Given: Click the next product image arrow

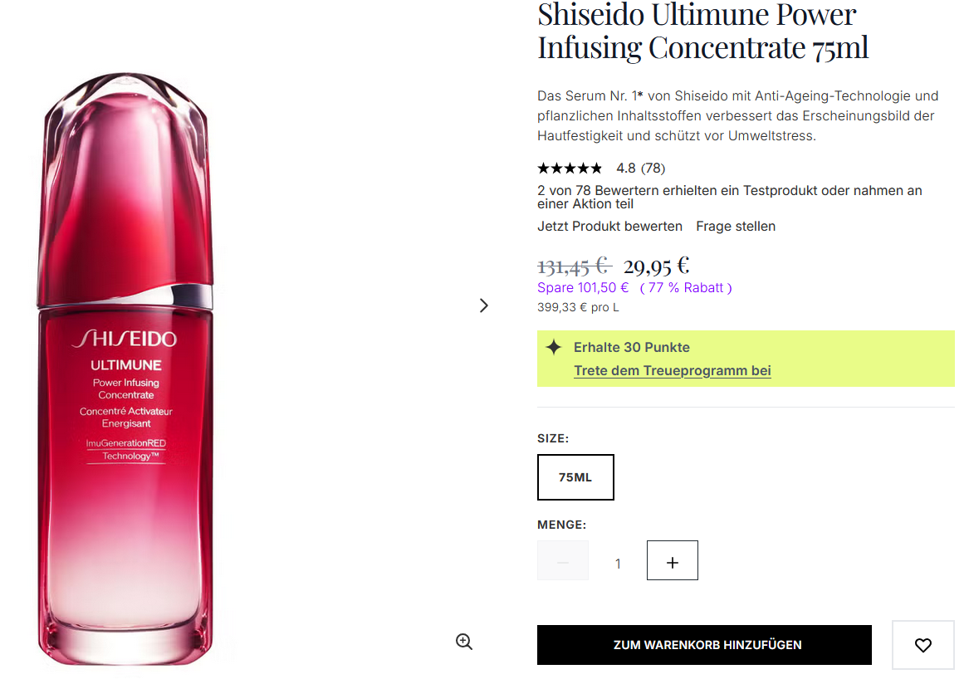Looking at the screenshot, I should click(x=484, y=305).
